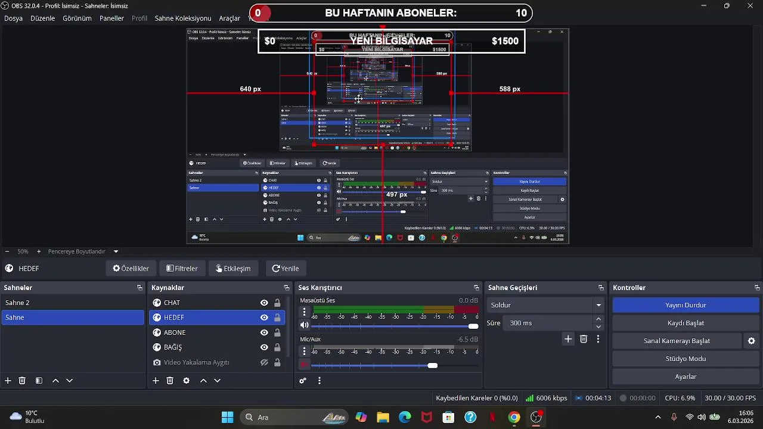Screen dimensions: 763x429
Task: Open transition properties three dots
Action: (x=598, y=339)
